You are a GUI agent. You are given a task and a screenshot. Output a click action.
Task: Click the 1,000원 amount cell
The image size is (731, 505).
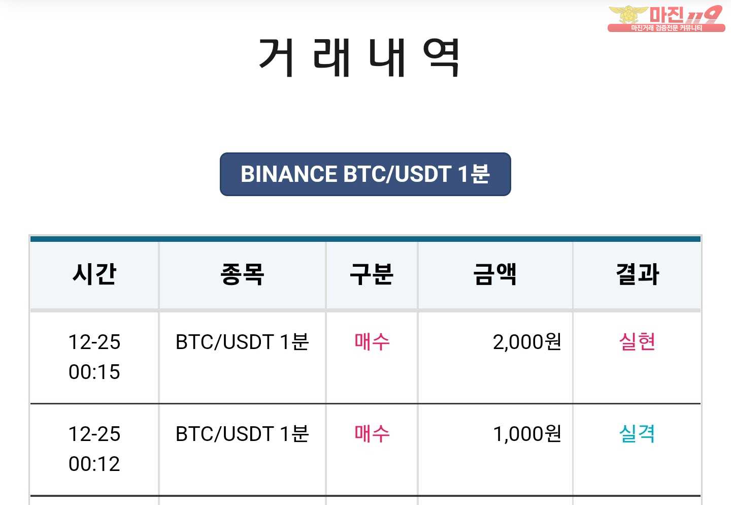coord(495,449)
